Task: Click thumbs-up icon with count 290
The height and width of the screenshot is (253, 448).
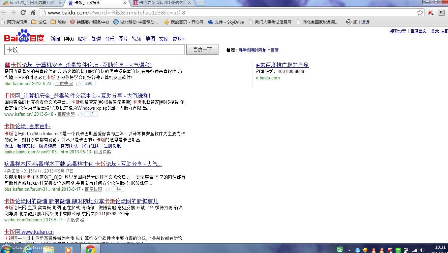Action: 78,83
